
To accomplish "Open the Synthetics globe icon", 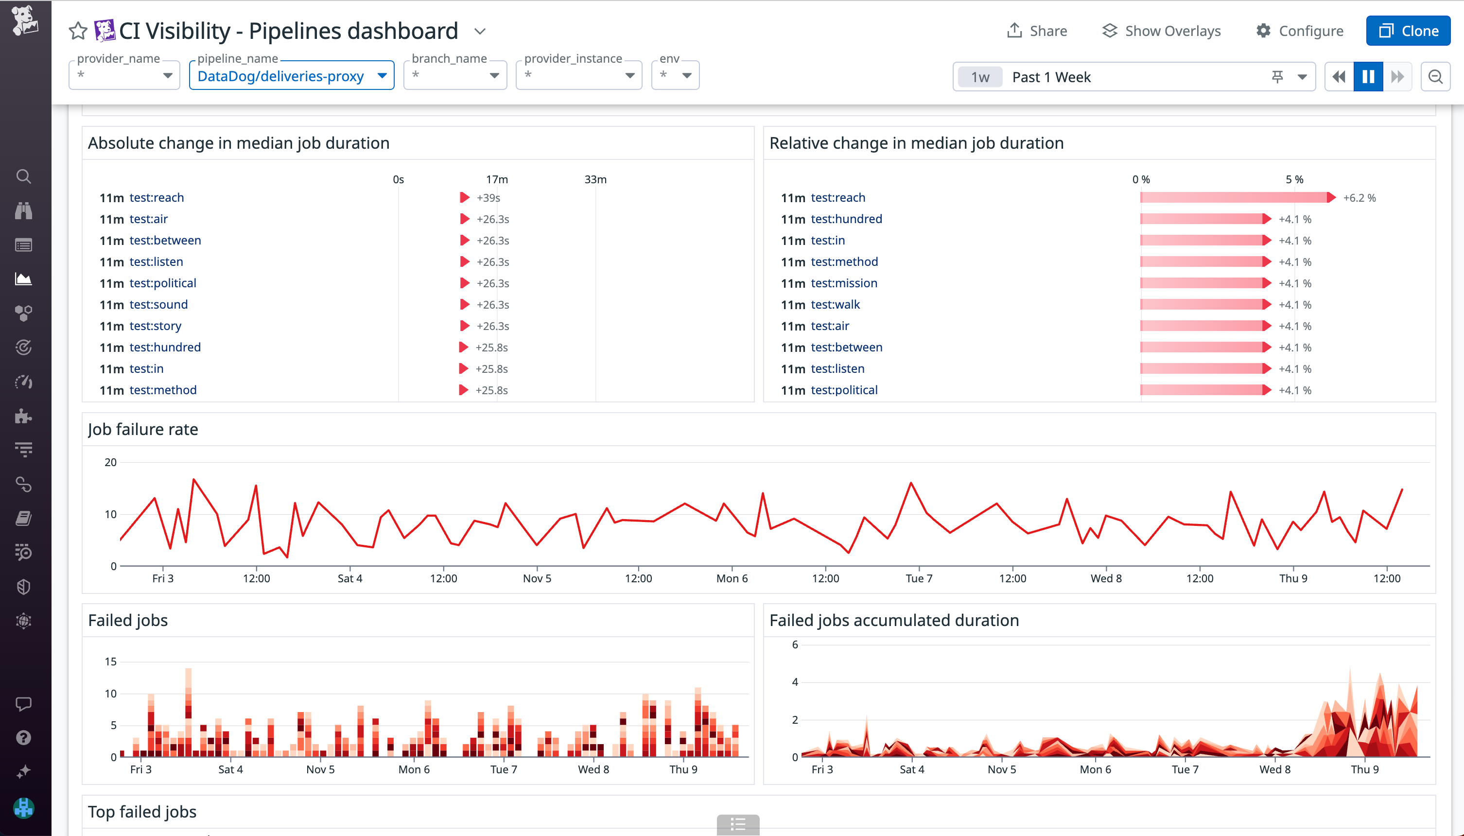I will point(23,621).
